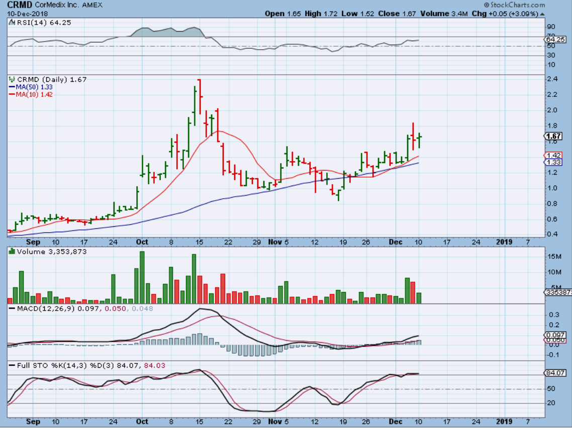Click the Volume 3,353,873 label

(52, 251)
